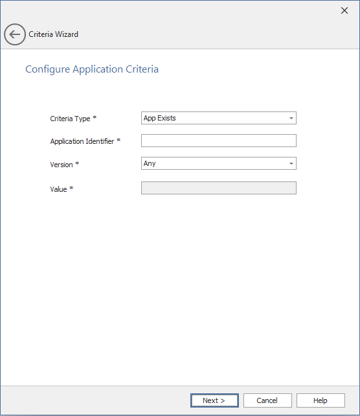This screenshot has height=416, width=360.
Task: Click the Version label text
Action: (x=62, y=165)
